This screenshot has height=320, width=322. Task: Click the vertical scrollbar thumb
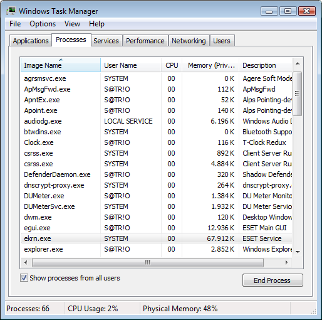pyautogui.click(x=298, y=93)
